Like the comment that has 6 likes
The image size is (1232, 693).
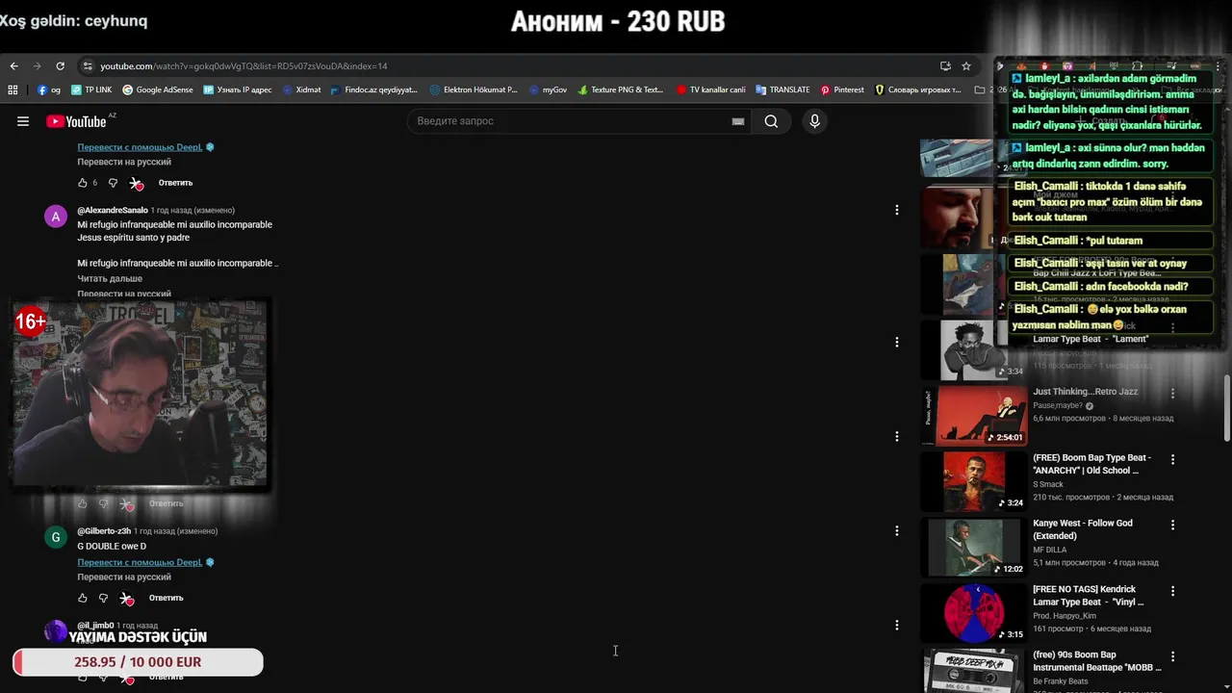pyautogui.click(x=83, y=183)
